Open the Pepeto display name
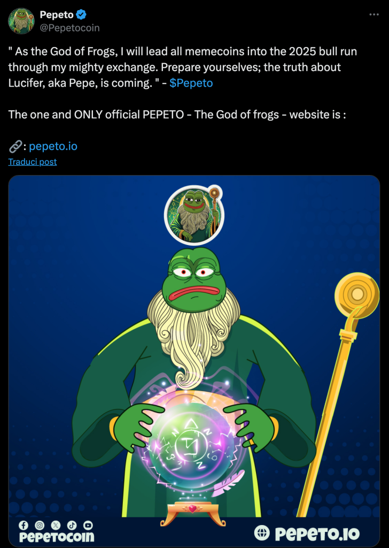Viewport: 389px width, 548px height. pyautogui.click(x=57, y=14)
